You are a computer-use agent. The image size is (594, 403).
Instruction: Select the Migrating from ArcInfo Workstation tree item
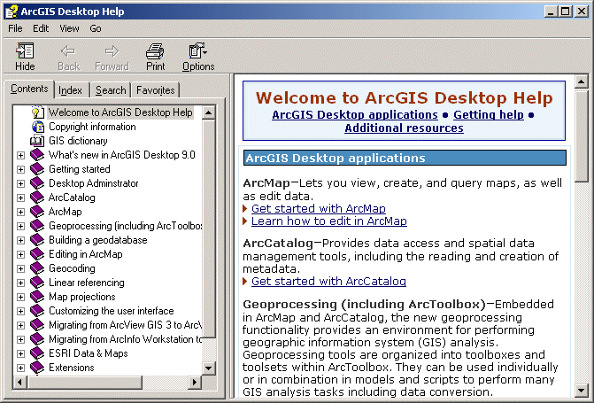(126, 339)
